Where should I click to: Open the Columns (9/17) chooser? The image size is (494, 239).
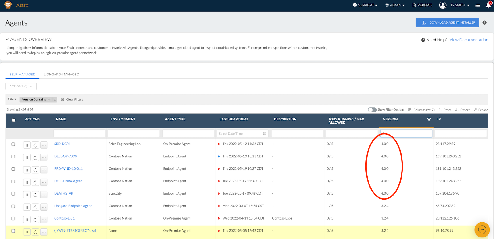(x=421, y=110)
